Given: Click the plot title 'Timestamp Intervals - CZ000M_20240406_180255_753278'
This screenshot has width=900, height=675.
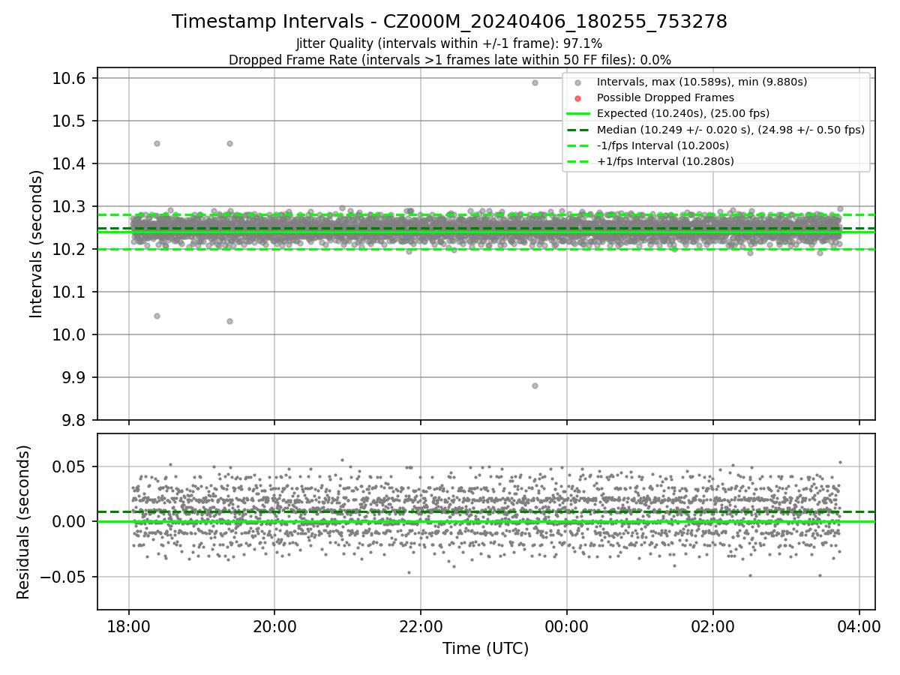Looking at the screenshot, I should click(x=449, y=22).
